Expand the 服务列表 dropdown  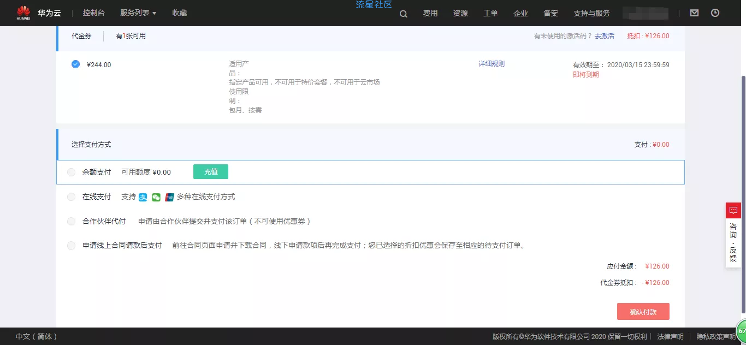[x=138, y=13]
